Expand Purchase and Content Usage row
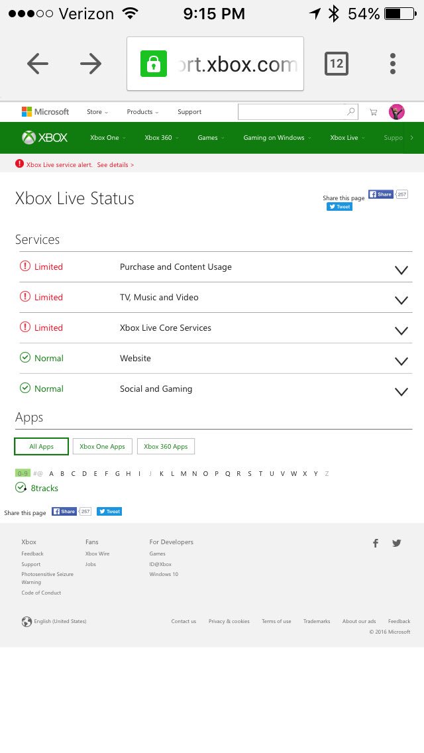 401,270
